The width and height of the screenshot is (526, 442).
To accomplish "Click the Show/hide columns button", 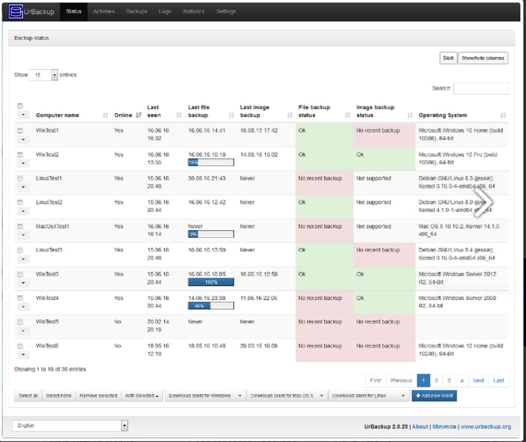I will coord(483,58).
